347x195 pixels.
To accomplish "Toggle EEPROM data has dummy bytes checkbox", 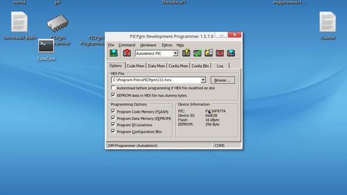I will [x=113, y=95].
